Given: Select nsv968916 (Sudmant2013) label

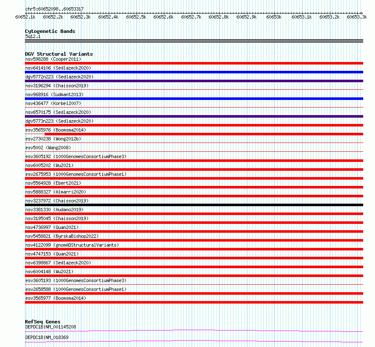Looking at the screenshot, I should [x=54, y=94].
